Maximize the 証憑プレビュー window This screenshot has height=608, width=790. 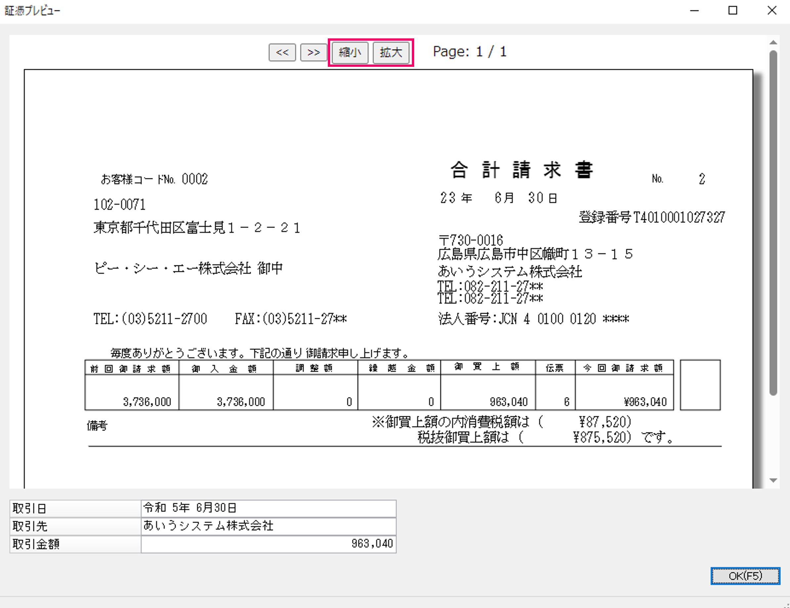pyautogui.click(x=732, y=11)
